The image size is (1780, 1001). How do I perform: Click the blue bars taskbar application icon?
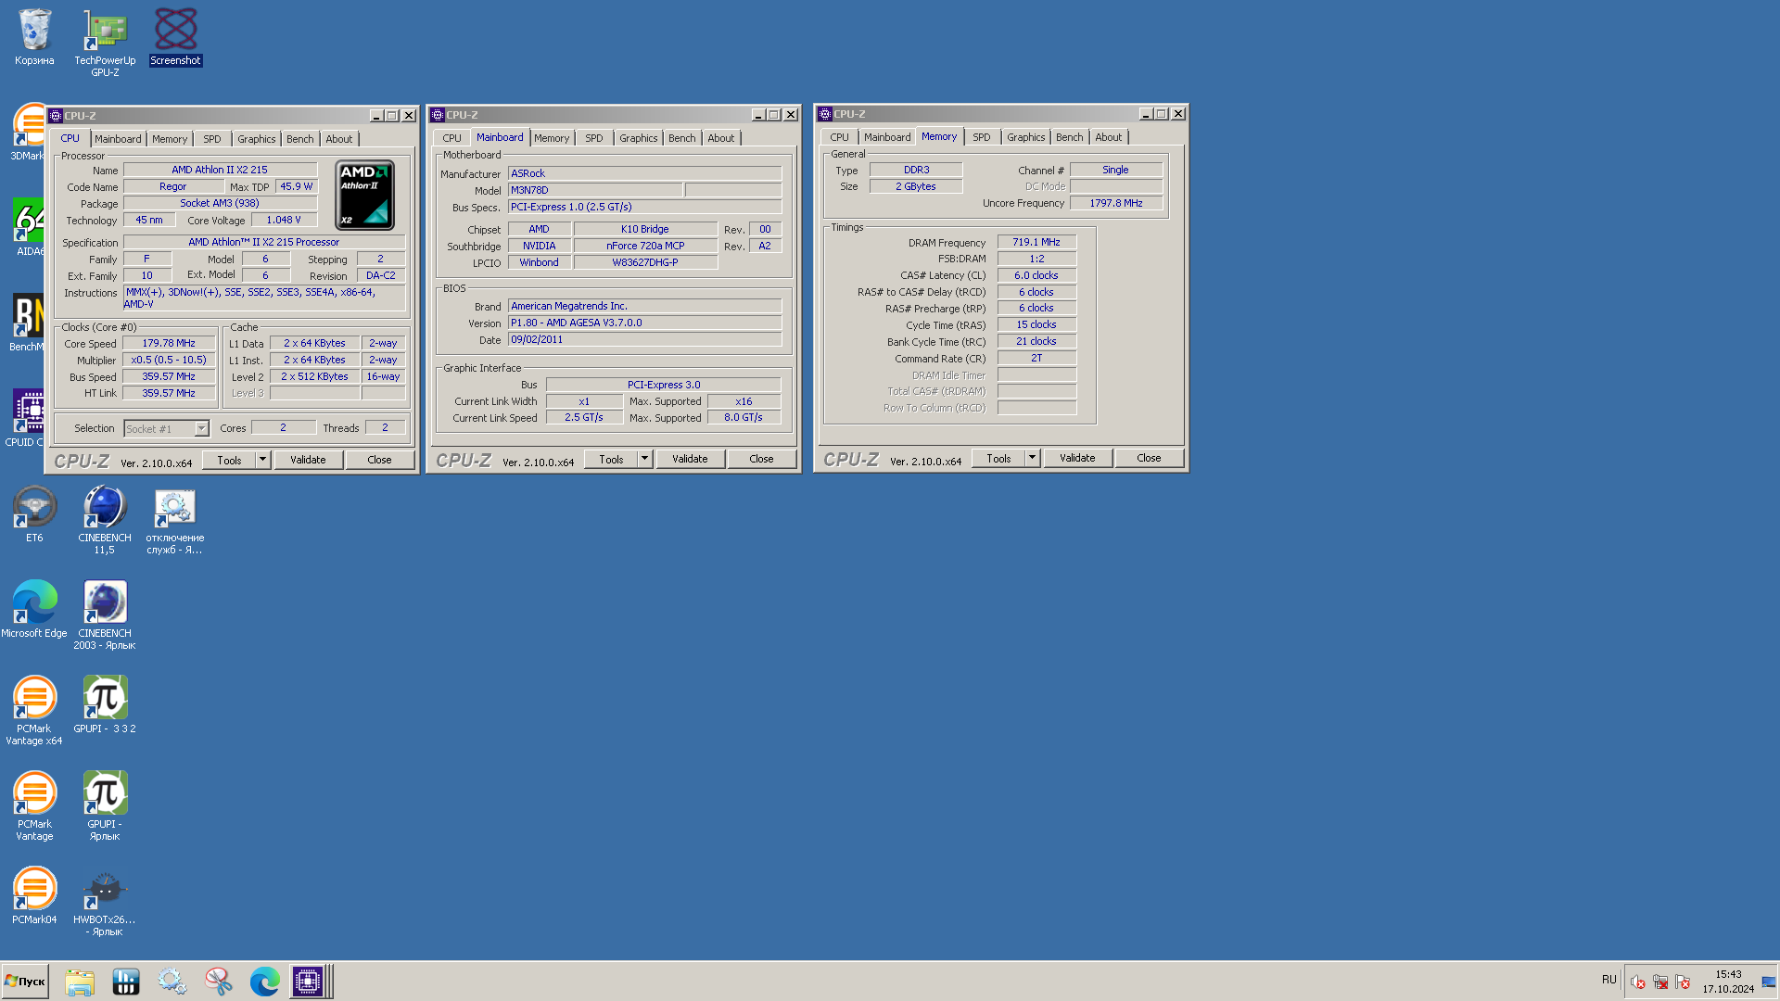(x=126, y=981)
